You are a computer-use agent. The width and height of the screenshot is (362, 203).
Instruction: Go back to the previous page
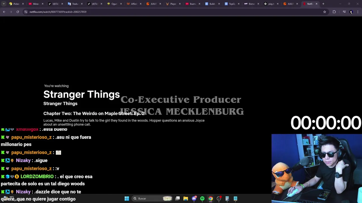pos(4,12)
